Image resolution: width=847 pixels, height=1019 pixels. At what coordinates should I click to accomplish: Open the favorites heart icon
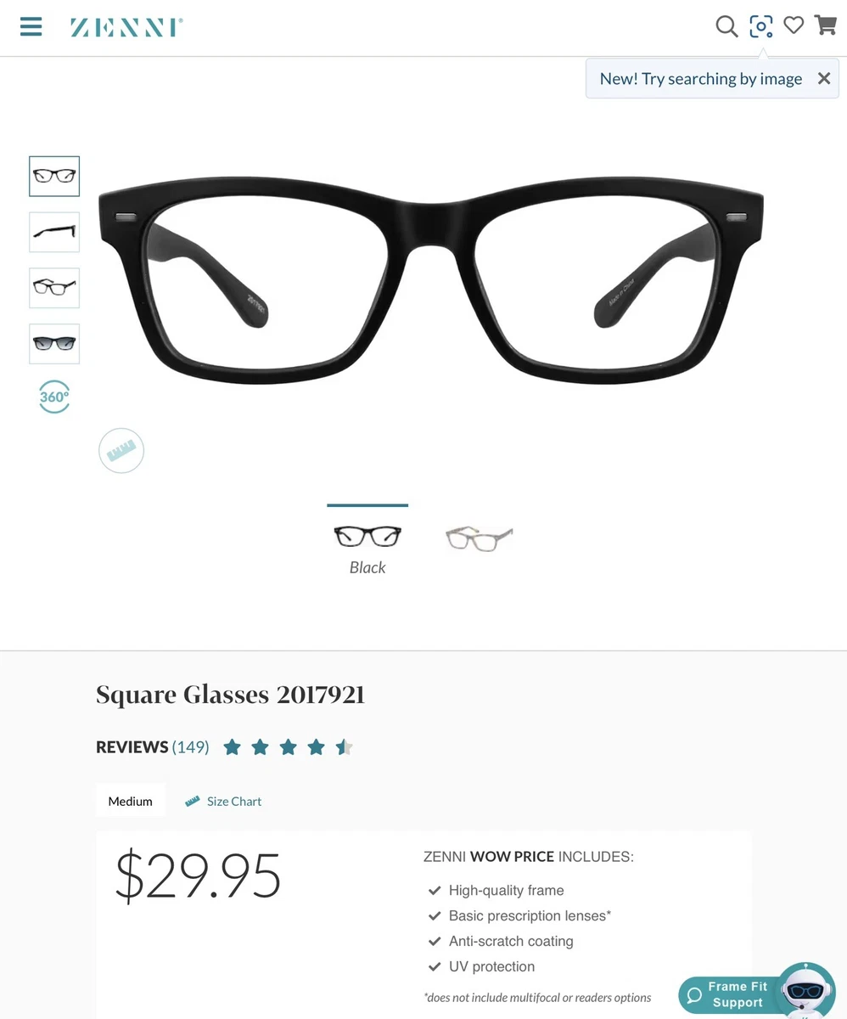point(794,25)
